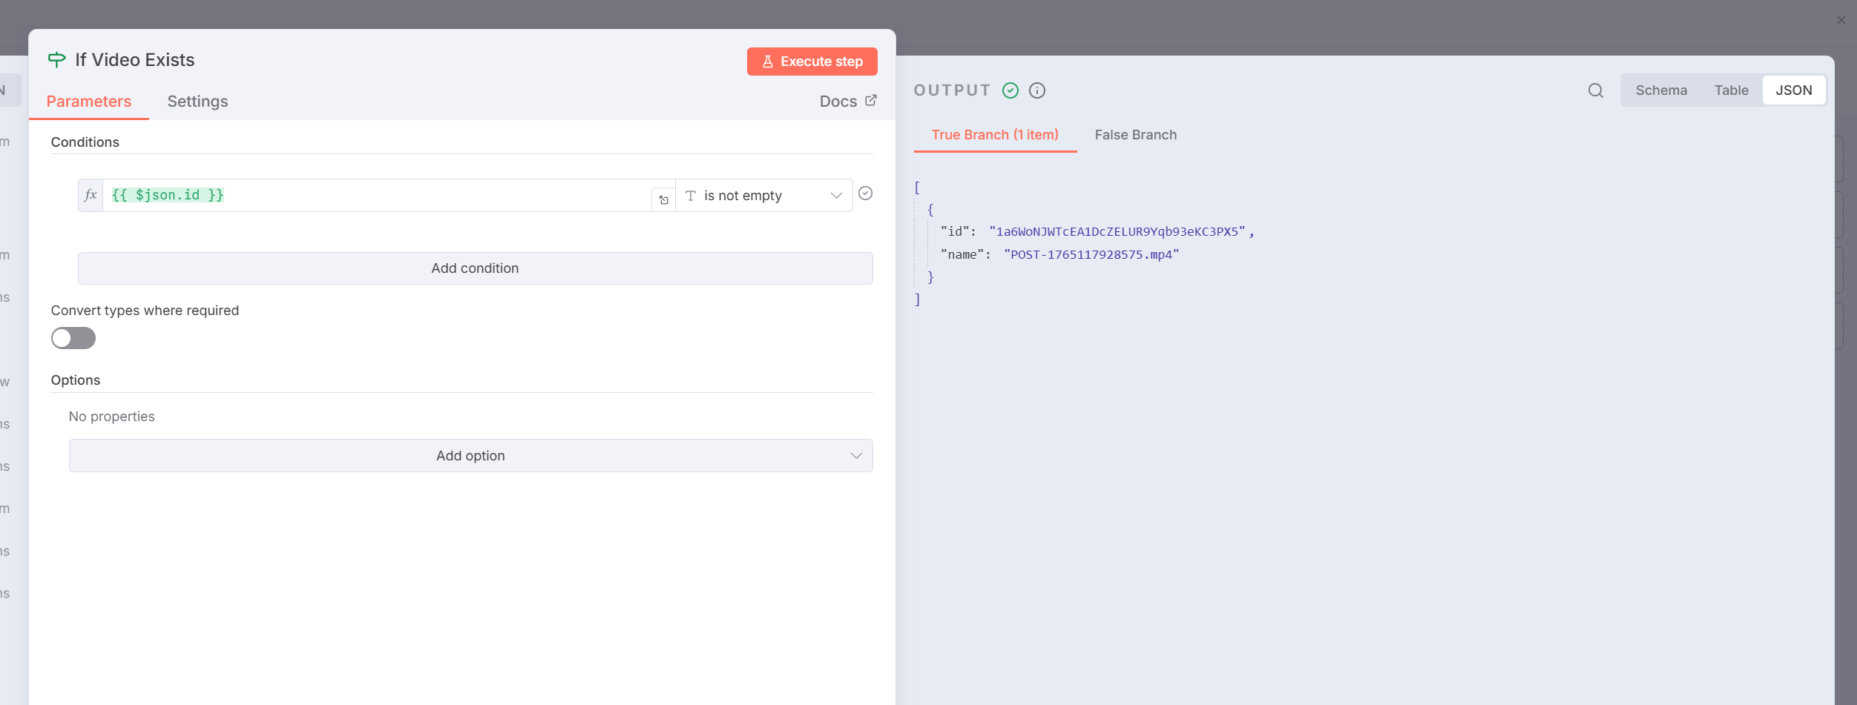Select the Parameters tab
This screenshot has width=1857, height=705.
(x=89, y=102)
